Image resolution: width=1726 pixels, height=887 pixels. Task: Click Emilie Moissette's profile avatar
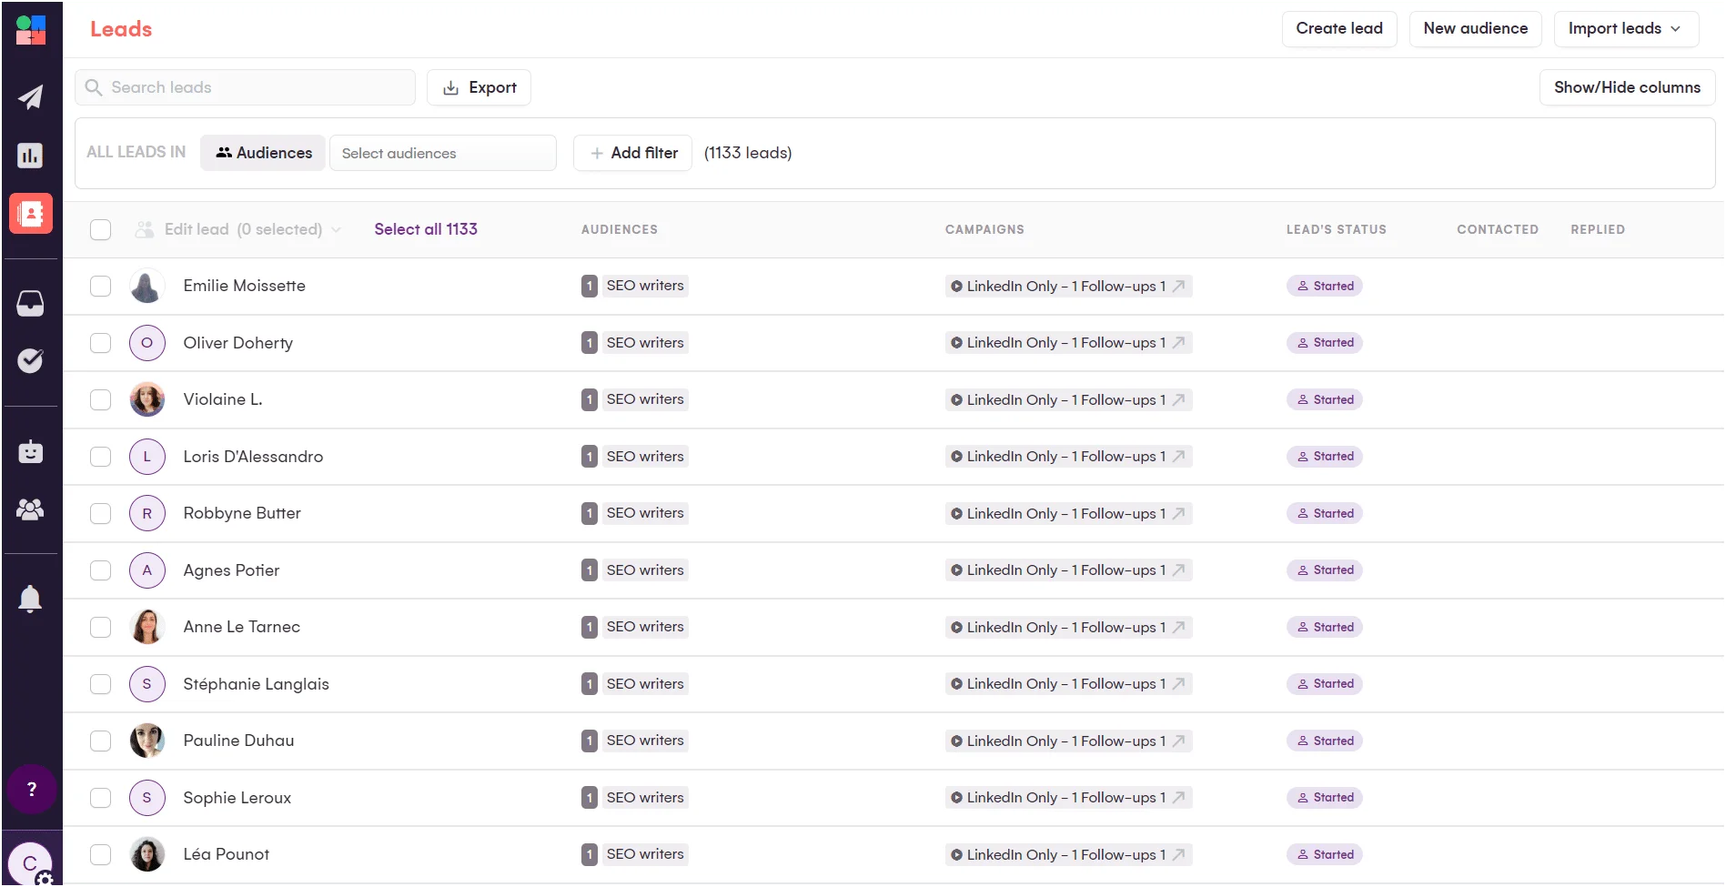[146, 286]
